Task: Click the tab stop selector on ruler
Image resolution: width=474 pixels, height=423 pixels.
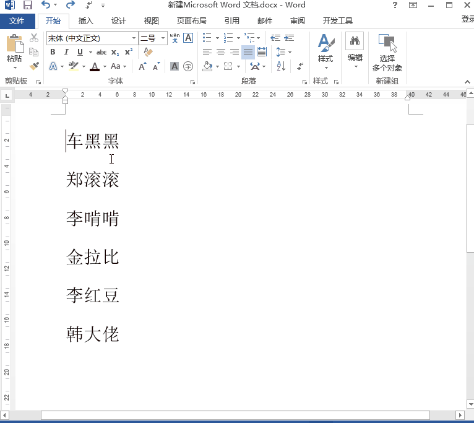Action: 7,96
